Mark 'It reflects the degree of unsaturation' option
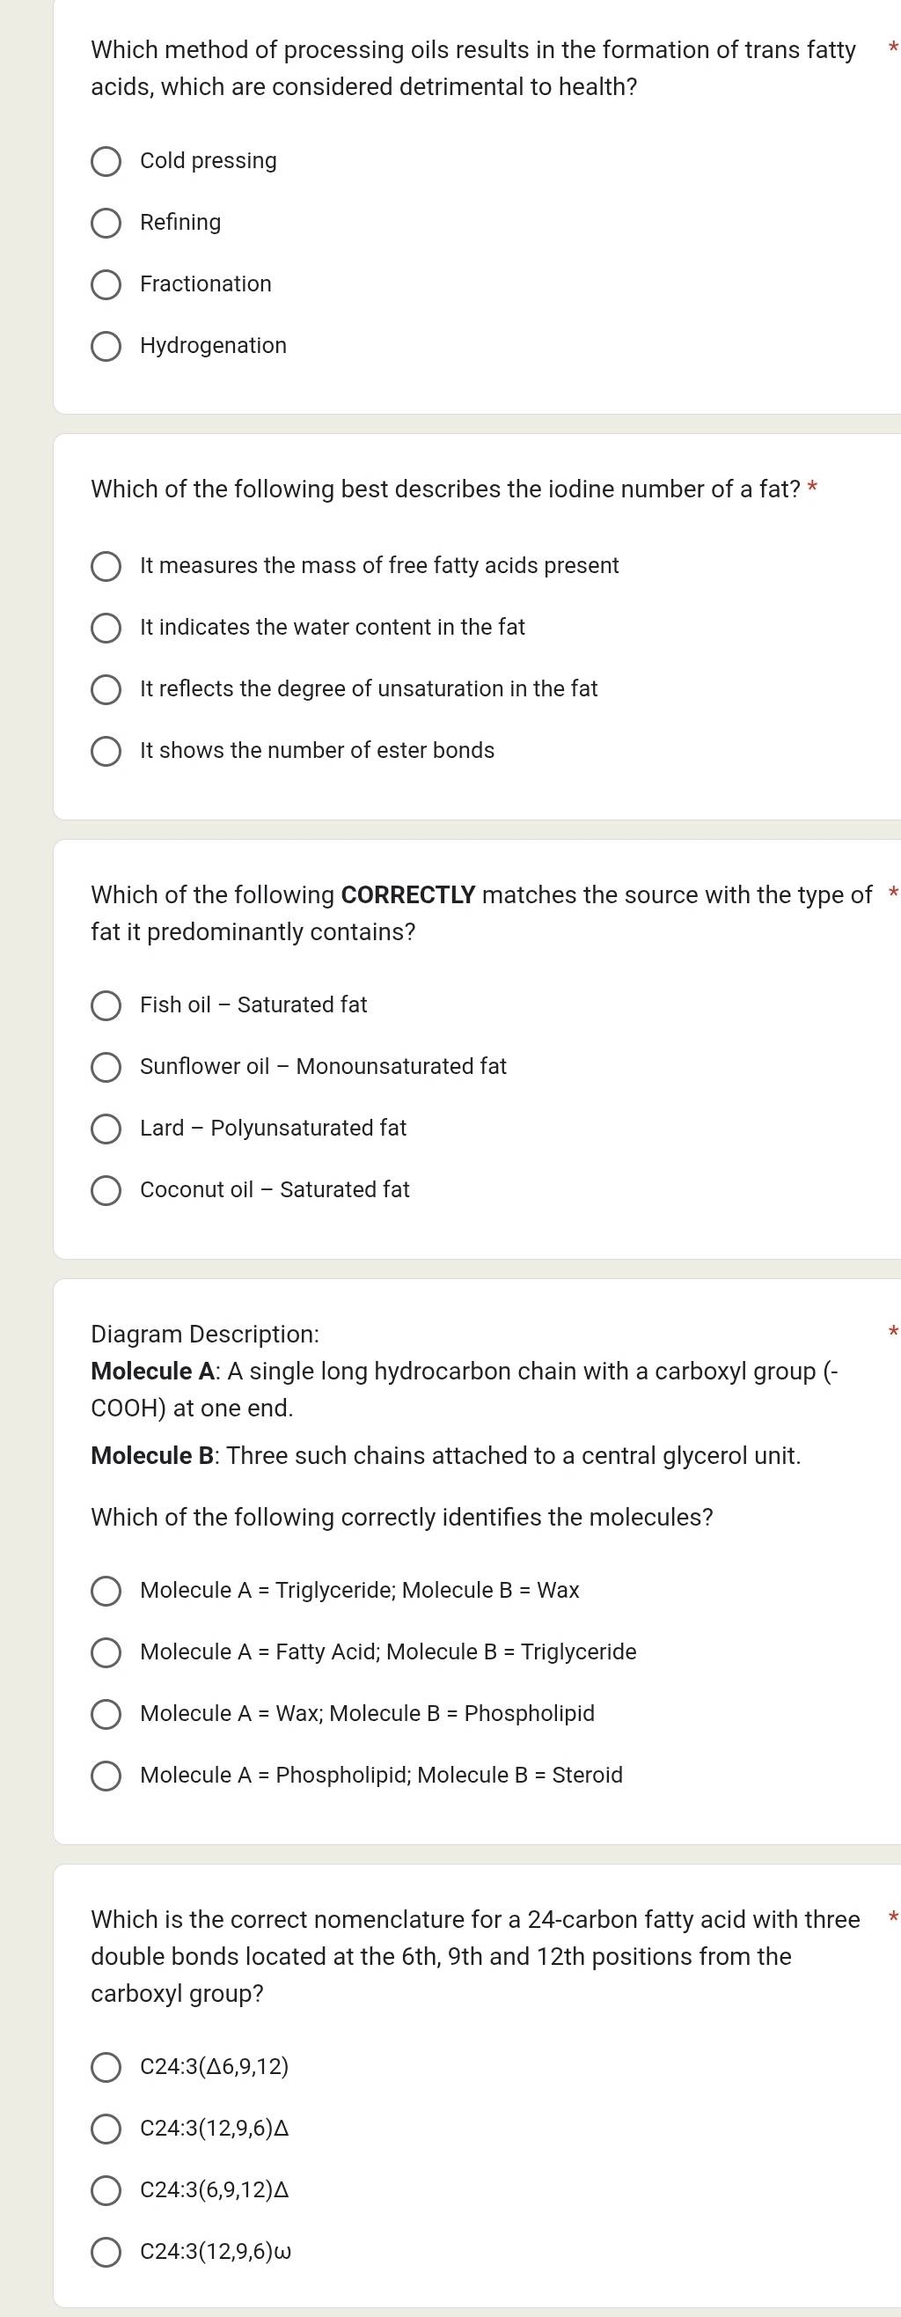Image resolution: width=901 pixels, height=2317 pixels. click(106, 690)
